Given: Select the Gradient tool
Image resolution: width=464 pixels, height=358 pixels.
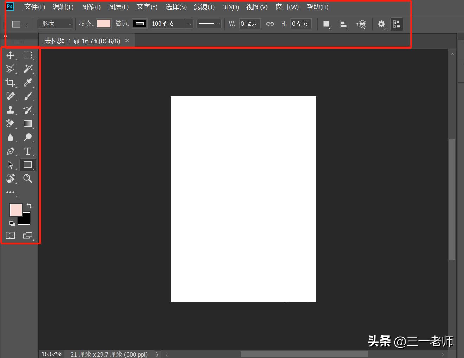Looking at the screenshot, I should pos(28,124).
